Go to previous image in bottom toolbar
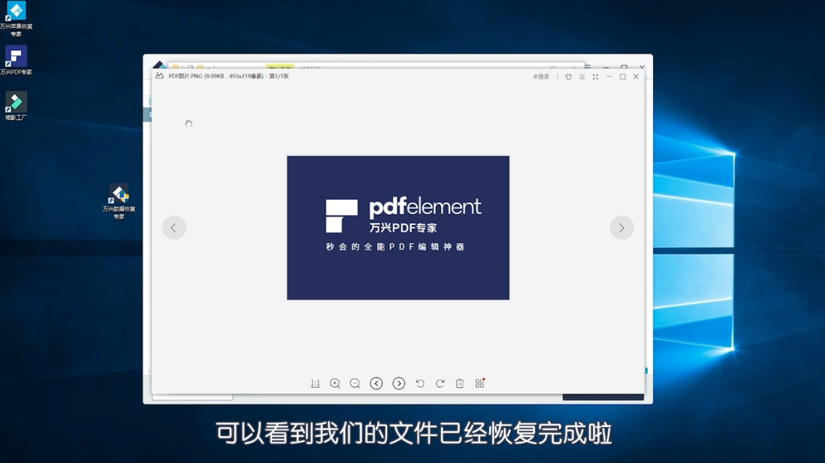 pyautogui.click(x=376, y=383)
